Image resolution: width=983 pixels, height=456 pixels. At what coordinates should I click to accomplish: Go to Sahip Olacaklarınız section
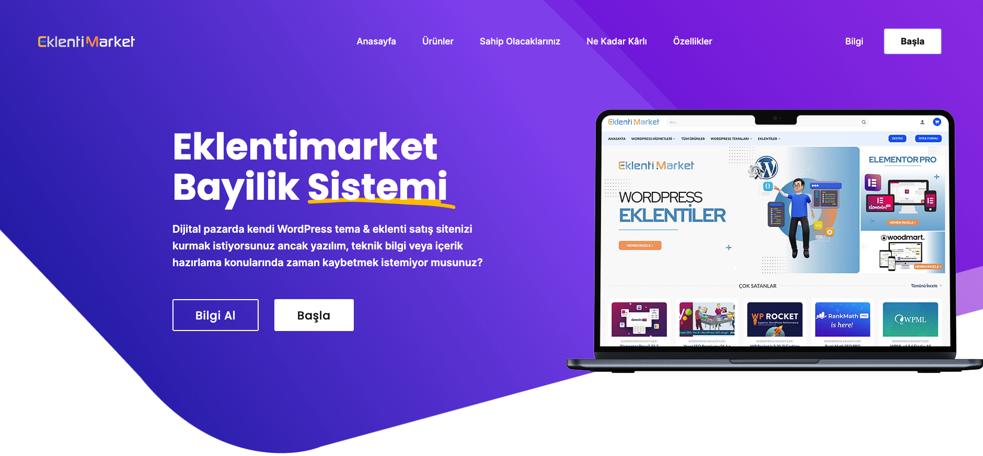pos(520,41)
